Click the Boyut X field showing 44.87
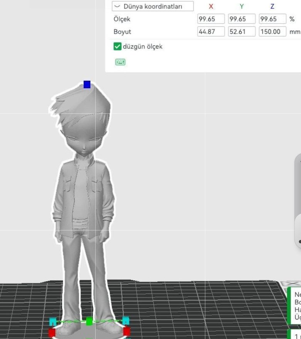Screen dimensions: 301x339 [x=211, y=32]
